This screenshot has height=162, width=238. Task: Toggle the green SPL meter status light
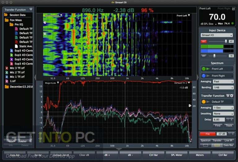pyautogui.click(x=232, y=23)
